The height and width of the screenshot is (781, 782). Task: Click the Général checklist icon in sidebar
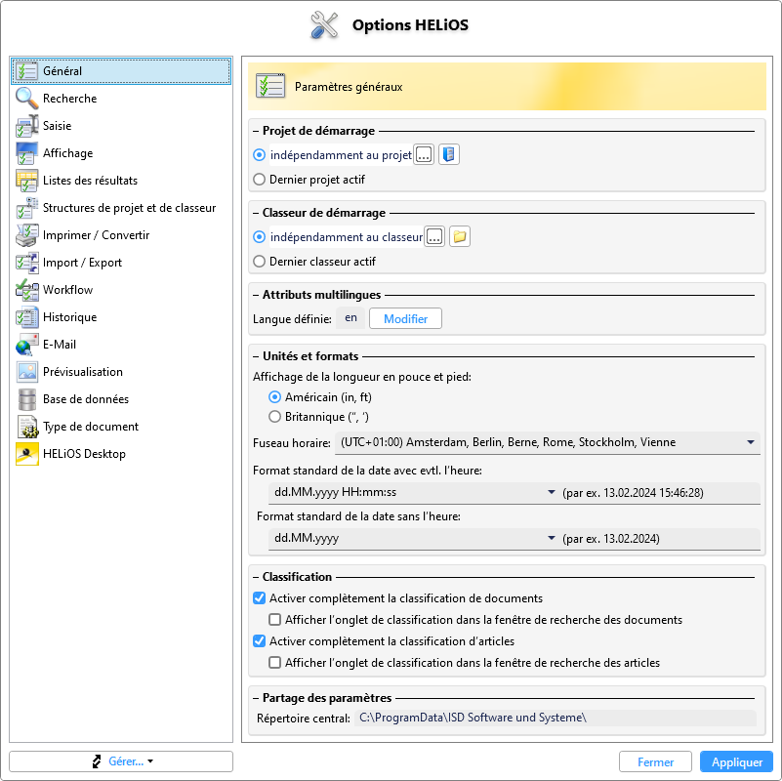point(26,71)
